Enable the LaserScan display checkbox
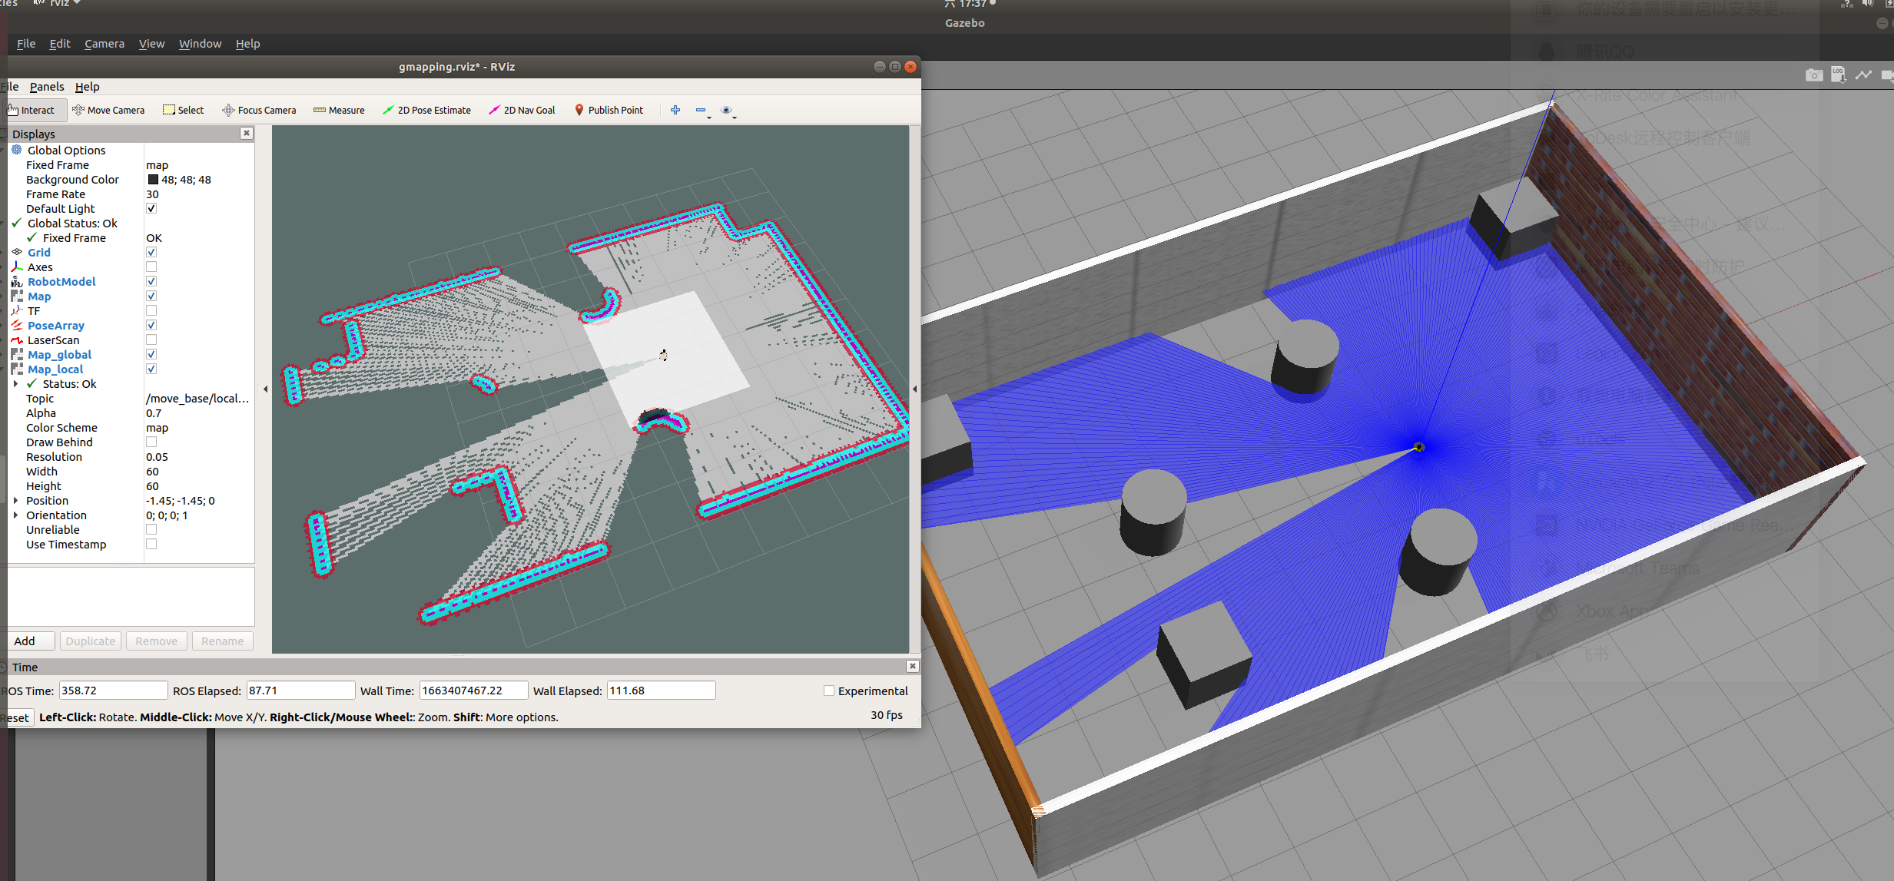The height and width of the screenshot is (881, 1894). 151,339
